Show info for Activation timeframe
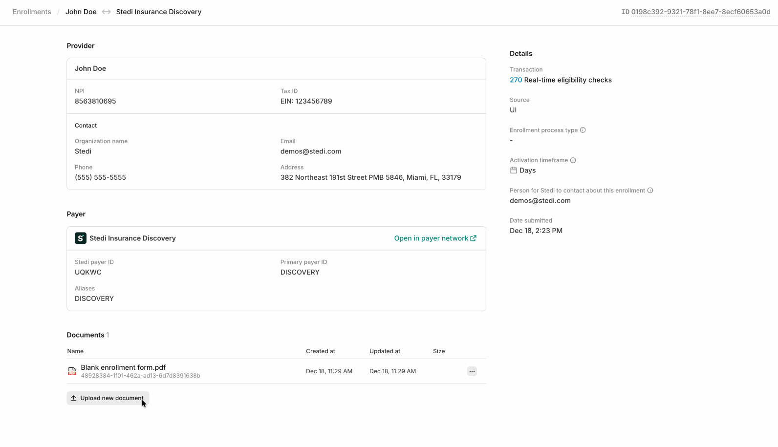Viewport: 778px width, 447px height. coord(573,160)
